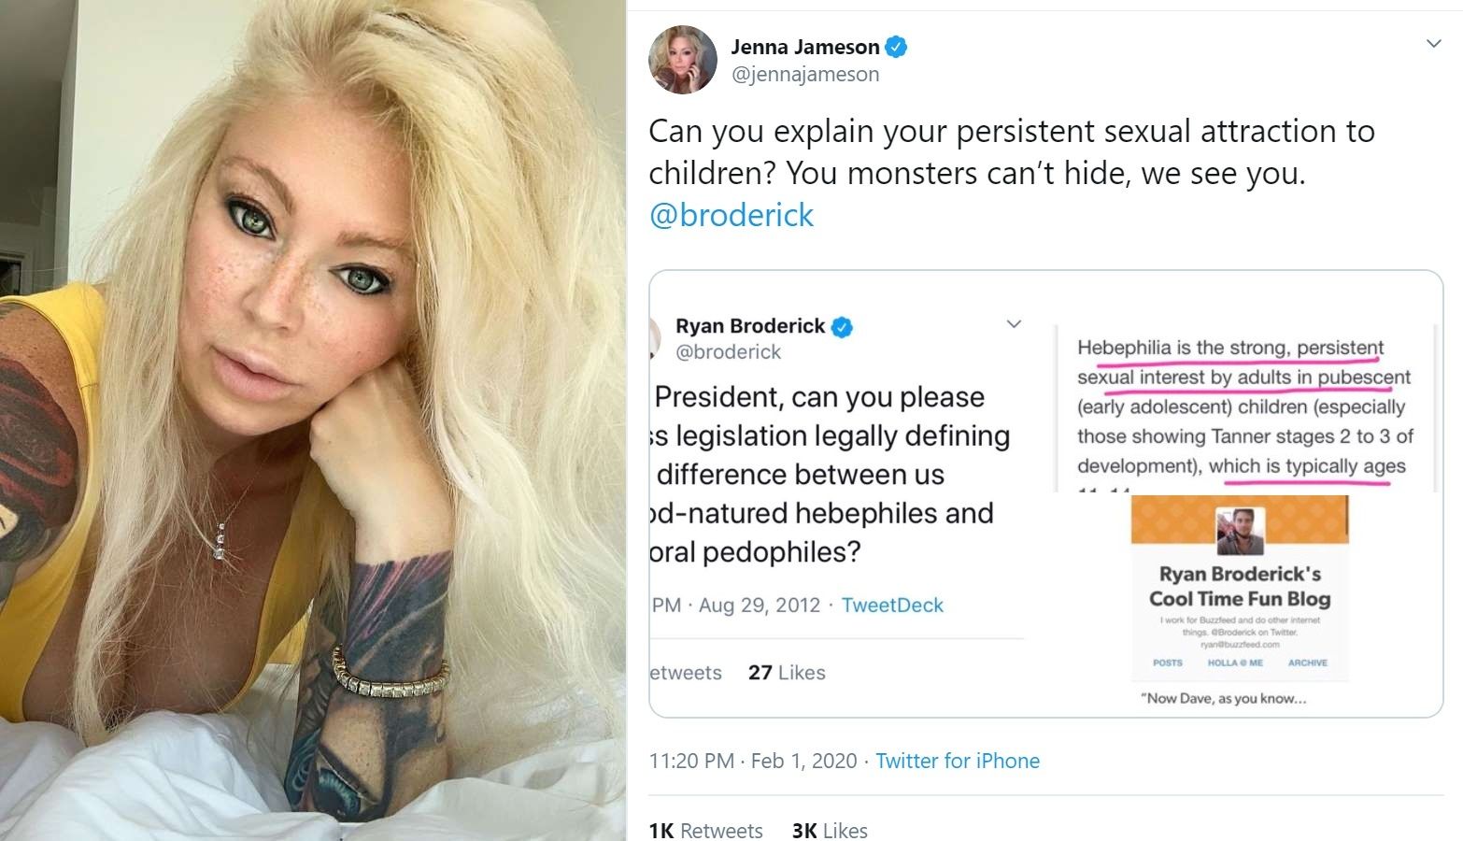Click the gray @broderick handle in quoted tweet

coord(728,352)
